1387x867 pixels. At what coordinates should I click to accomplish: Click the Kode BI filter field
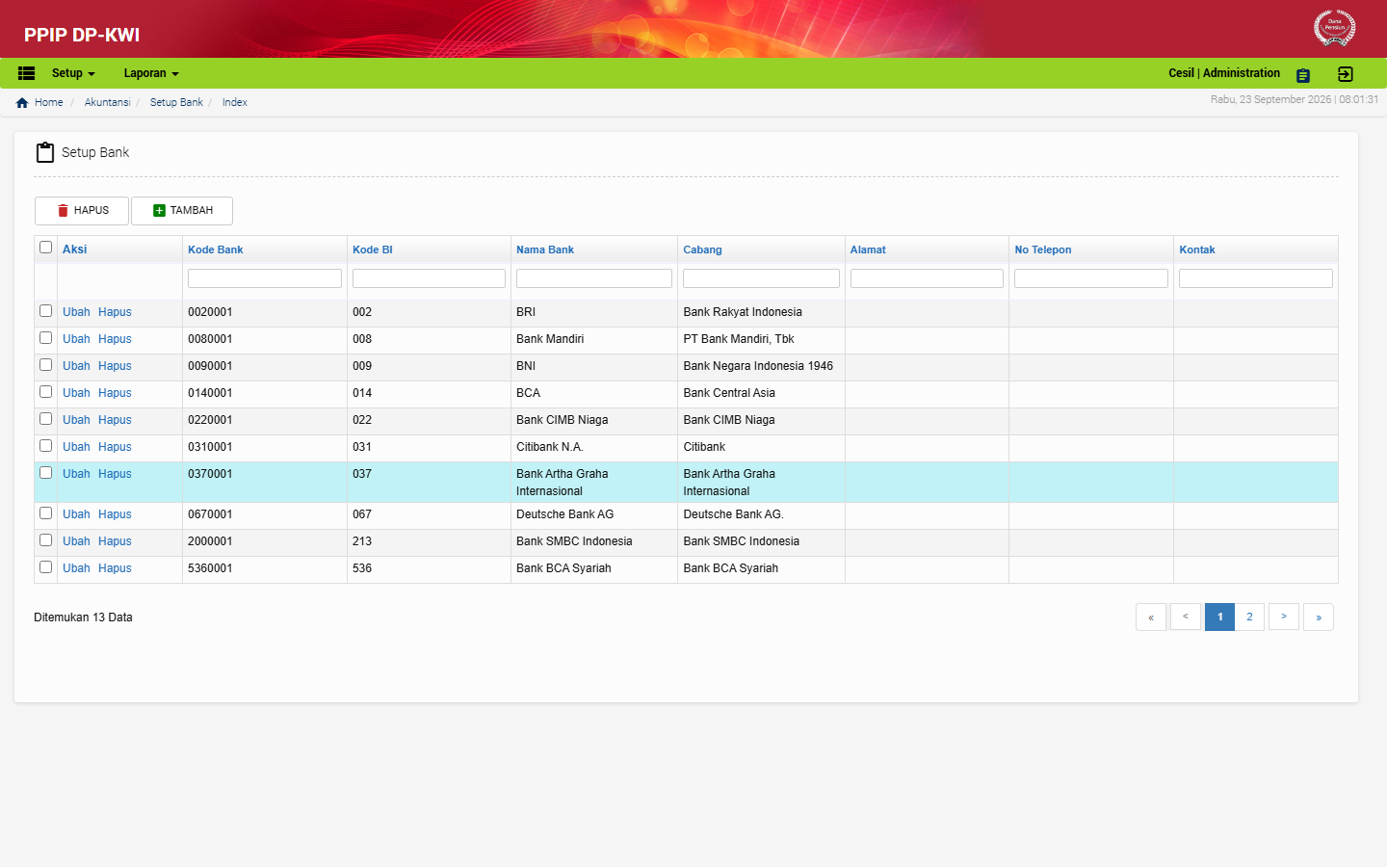point(429,278)
